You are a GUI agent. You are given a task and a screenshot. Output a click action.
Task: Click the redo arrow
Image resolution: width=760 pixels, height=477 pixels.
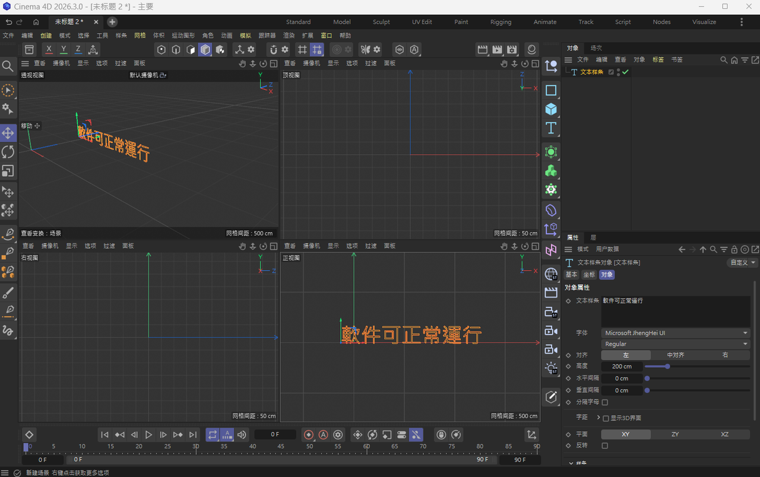click(x=20, y=22)
